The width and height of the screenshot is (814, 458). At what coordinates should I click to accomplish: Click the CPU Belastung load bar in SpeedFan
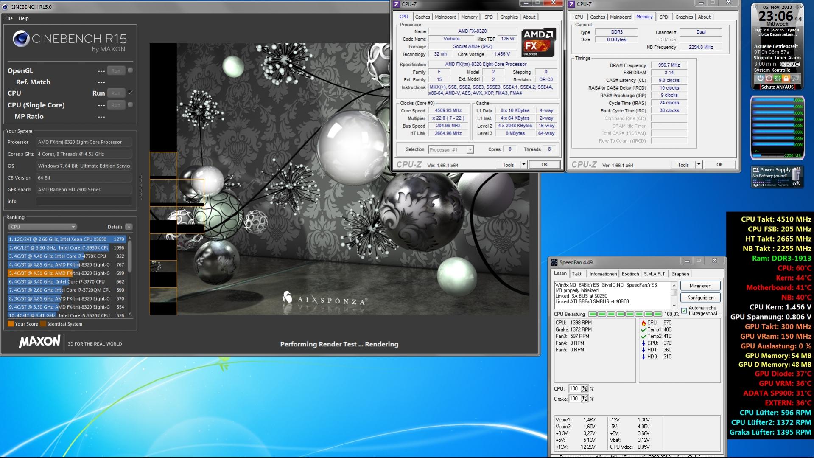[624, 314]
